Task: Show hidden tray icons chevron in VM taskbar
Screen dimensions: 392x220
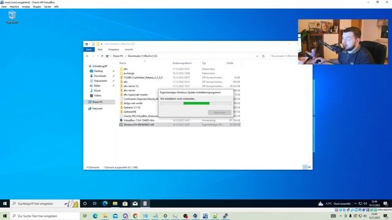Action: tap(355, 204)
